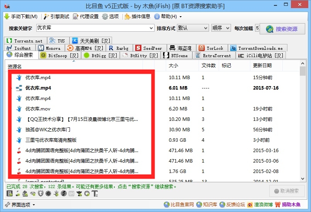Click the 'Tz' Torrentz engine status icon
This screenshot has height=212, width=311.
(95, 193)
